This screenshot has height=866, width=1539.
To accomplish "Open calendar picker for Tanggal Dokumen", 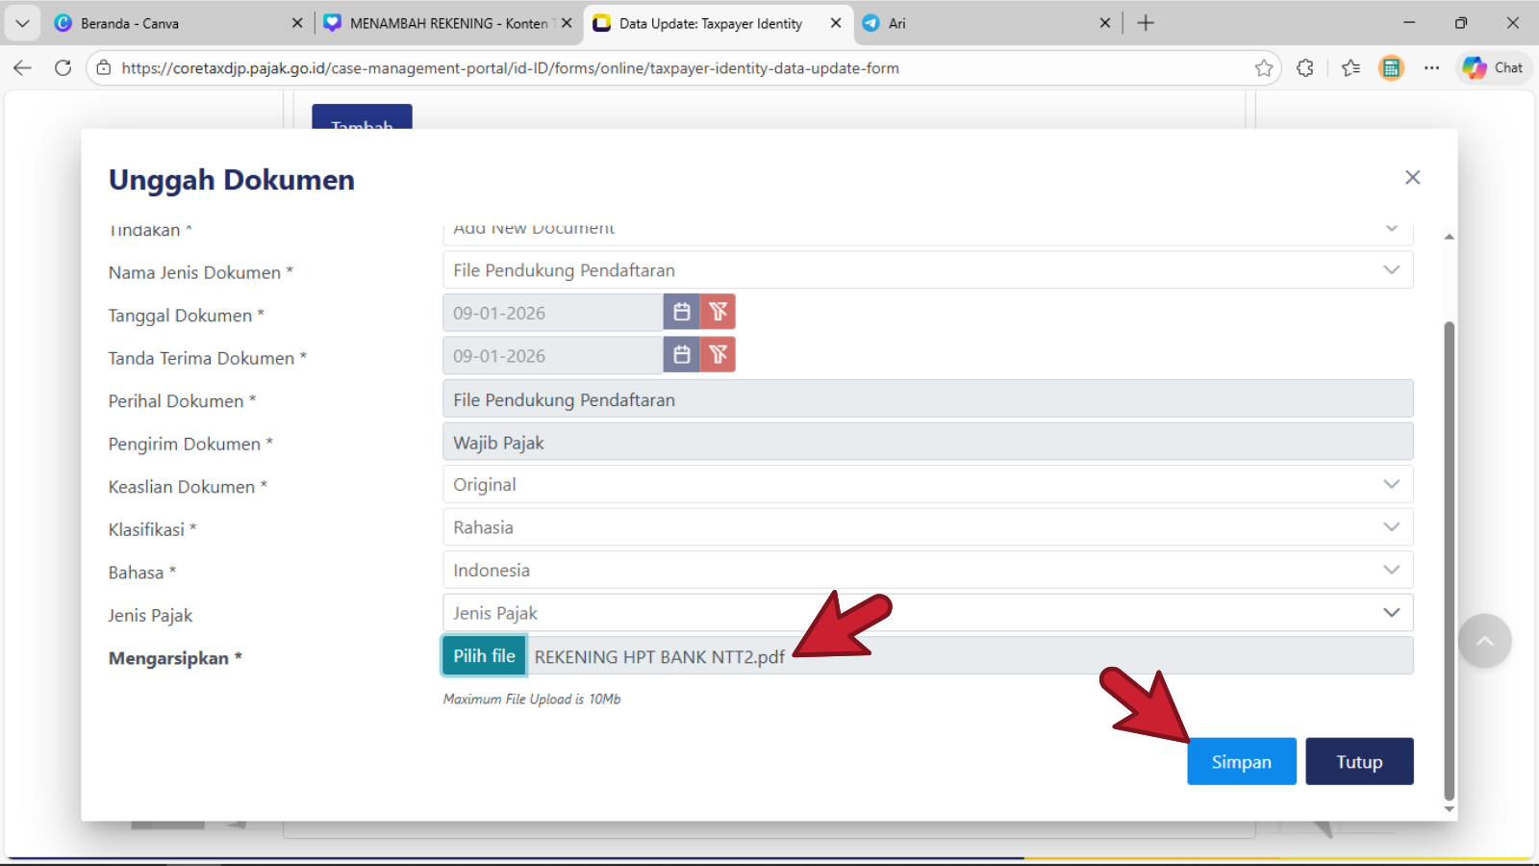I will point(681,312).
